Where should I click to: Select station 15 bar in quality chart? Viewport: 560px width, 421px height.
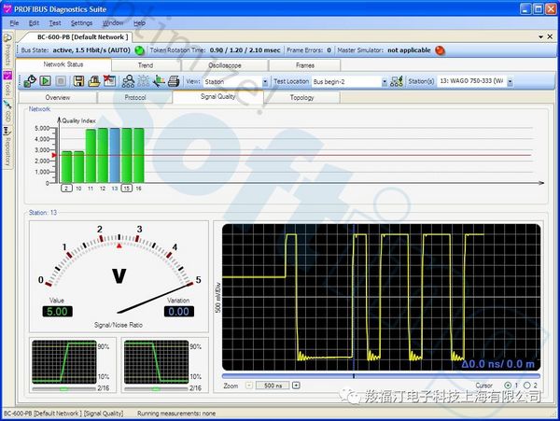tap(126, 155)
